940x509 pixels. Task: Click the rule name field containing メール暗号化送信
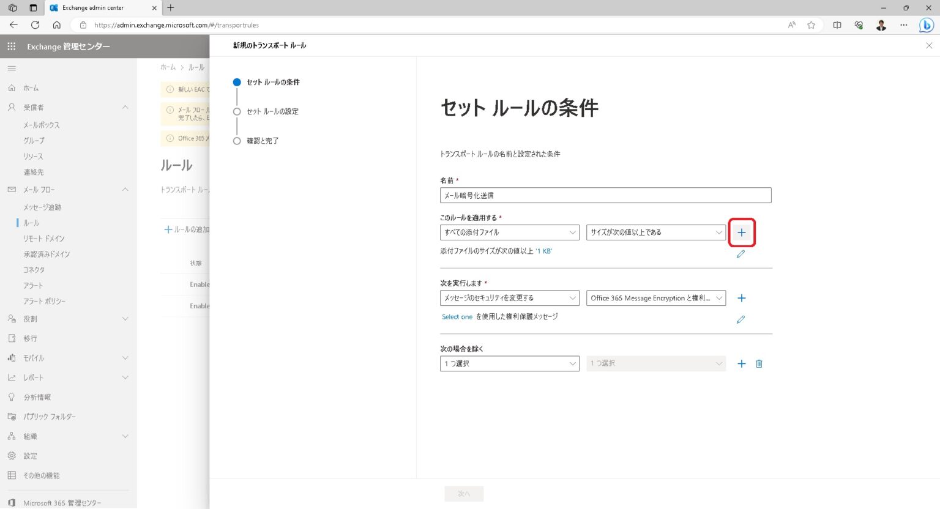(x=605, y=195)
